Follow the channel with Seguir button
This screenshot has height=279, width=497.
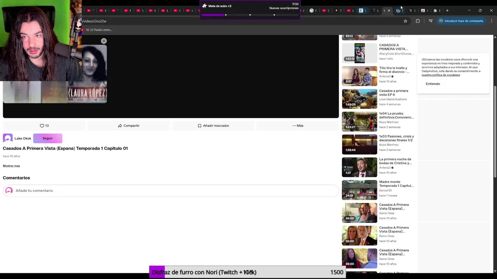[47, 138]
